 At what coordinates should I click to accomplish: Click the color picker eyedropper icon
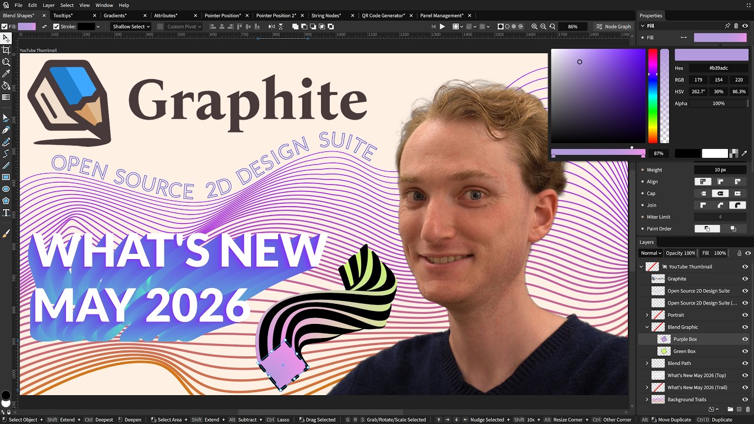pyautogui.click(x=744, y=153)
